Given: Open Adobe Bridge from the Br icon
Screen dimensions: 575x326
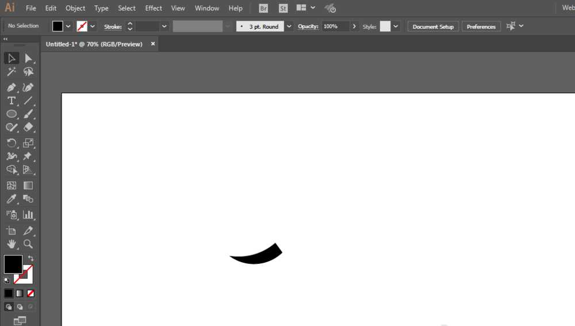Looking at the screenshot, I should click(263, 8).
